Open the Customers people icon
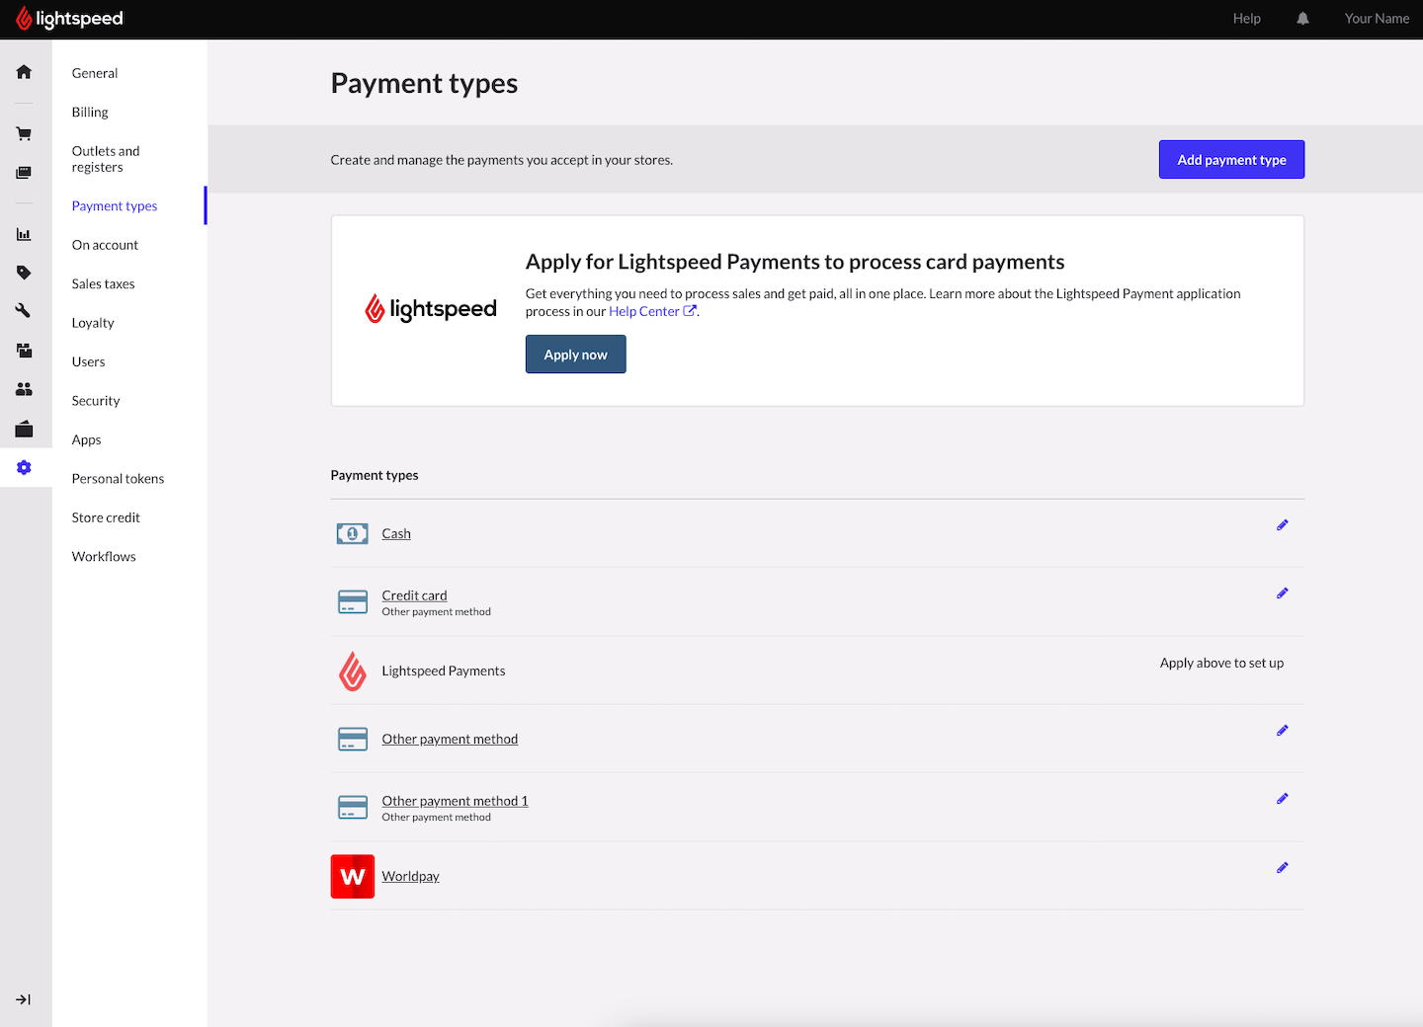The height and width of the screenshot is (1027, 1423). tap(24, 389)
